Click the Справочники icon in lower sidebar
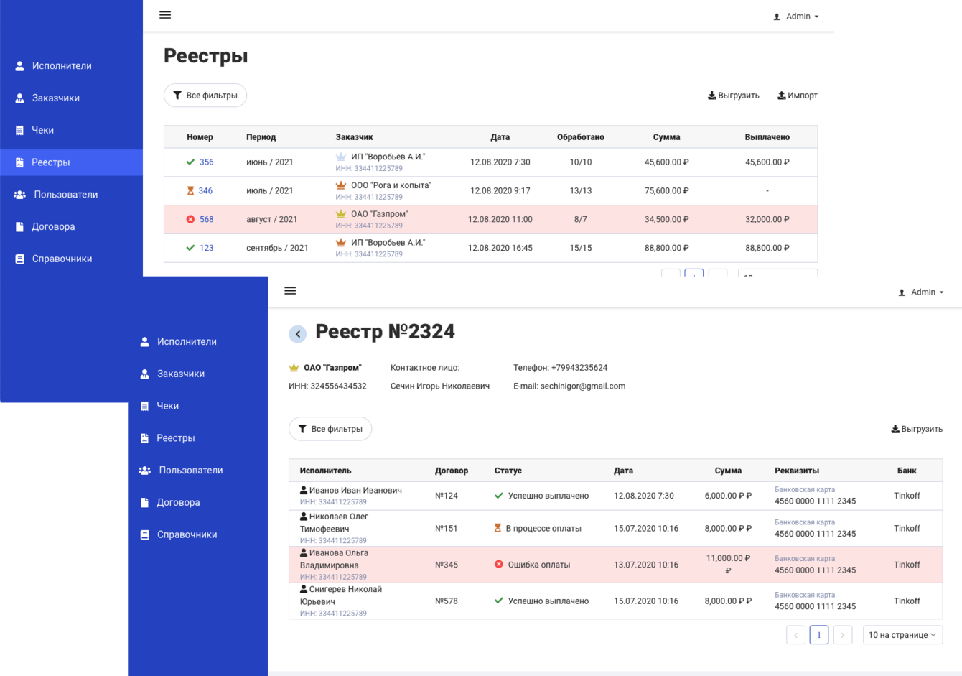 click(x=144, y=534)
